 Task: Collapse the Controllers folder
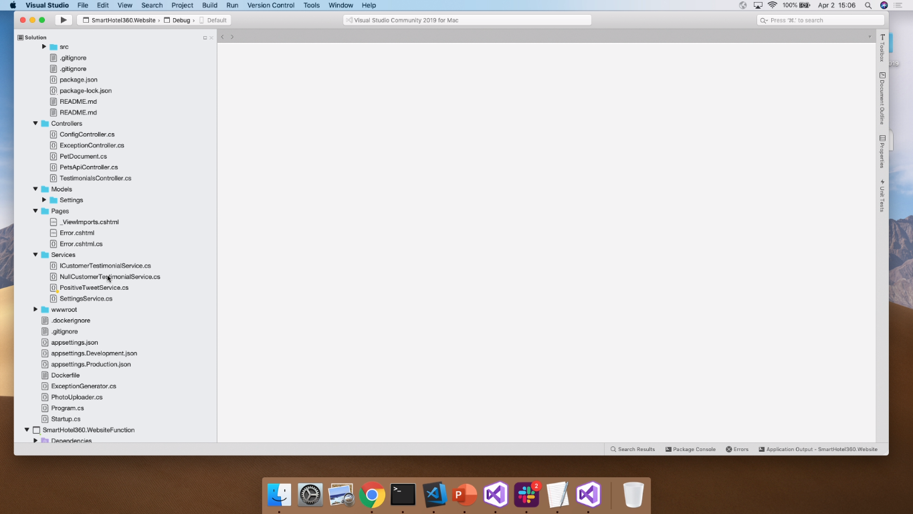(x=35, y=123)
